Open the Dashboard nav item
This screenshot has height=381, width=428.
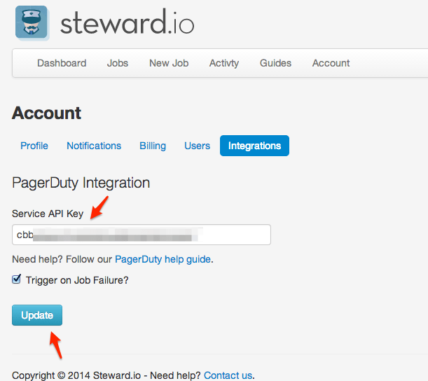click(62, 63)
